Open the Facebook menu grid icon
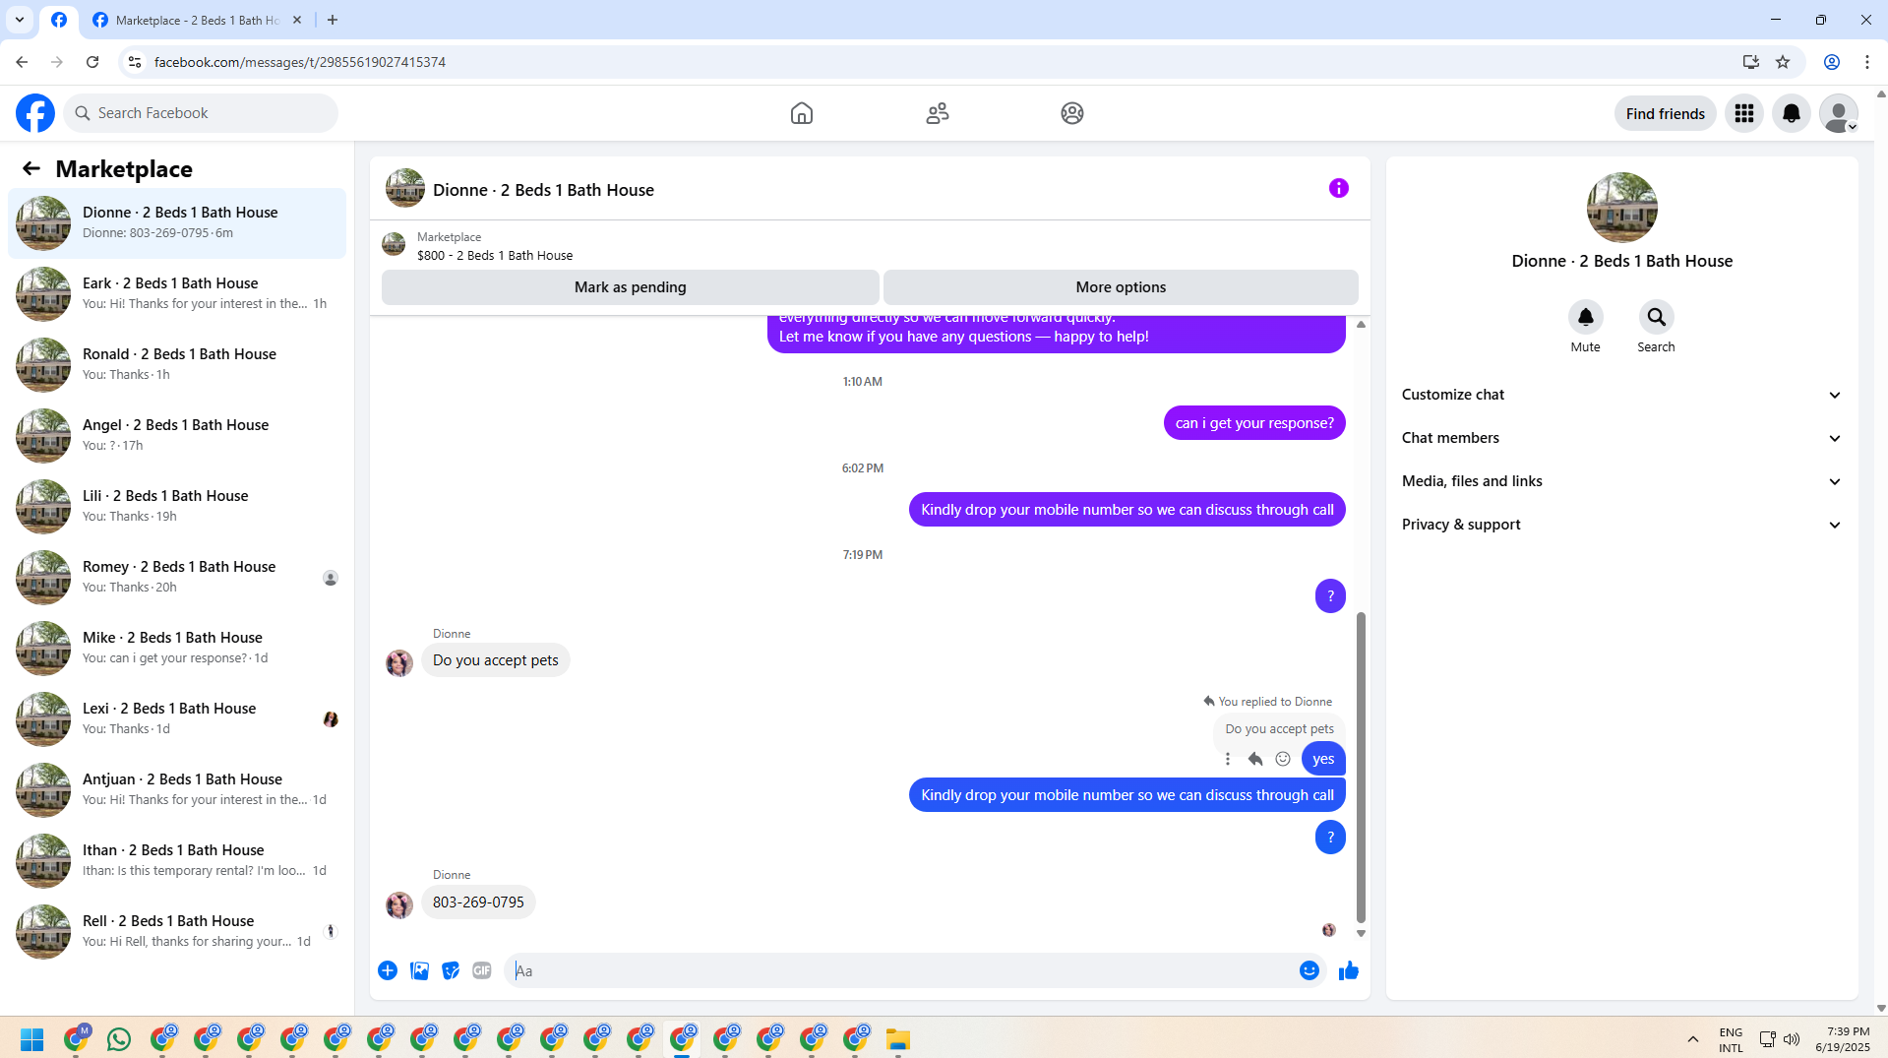1888x1058 pixels. [x=1744, y=113]
